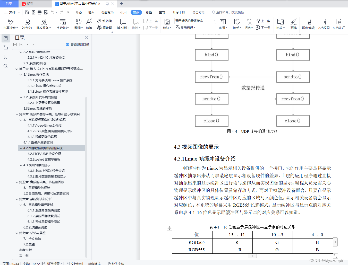
Task: Click 字数统计 word count icon
Action: click(x=63, y=24)
